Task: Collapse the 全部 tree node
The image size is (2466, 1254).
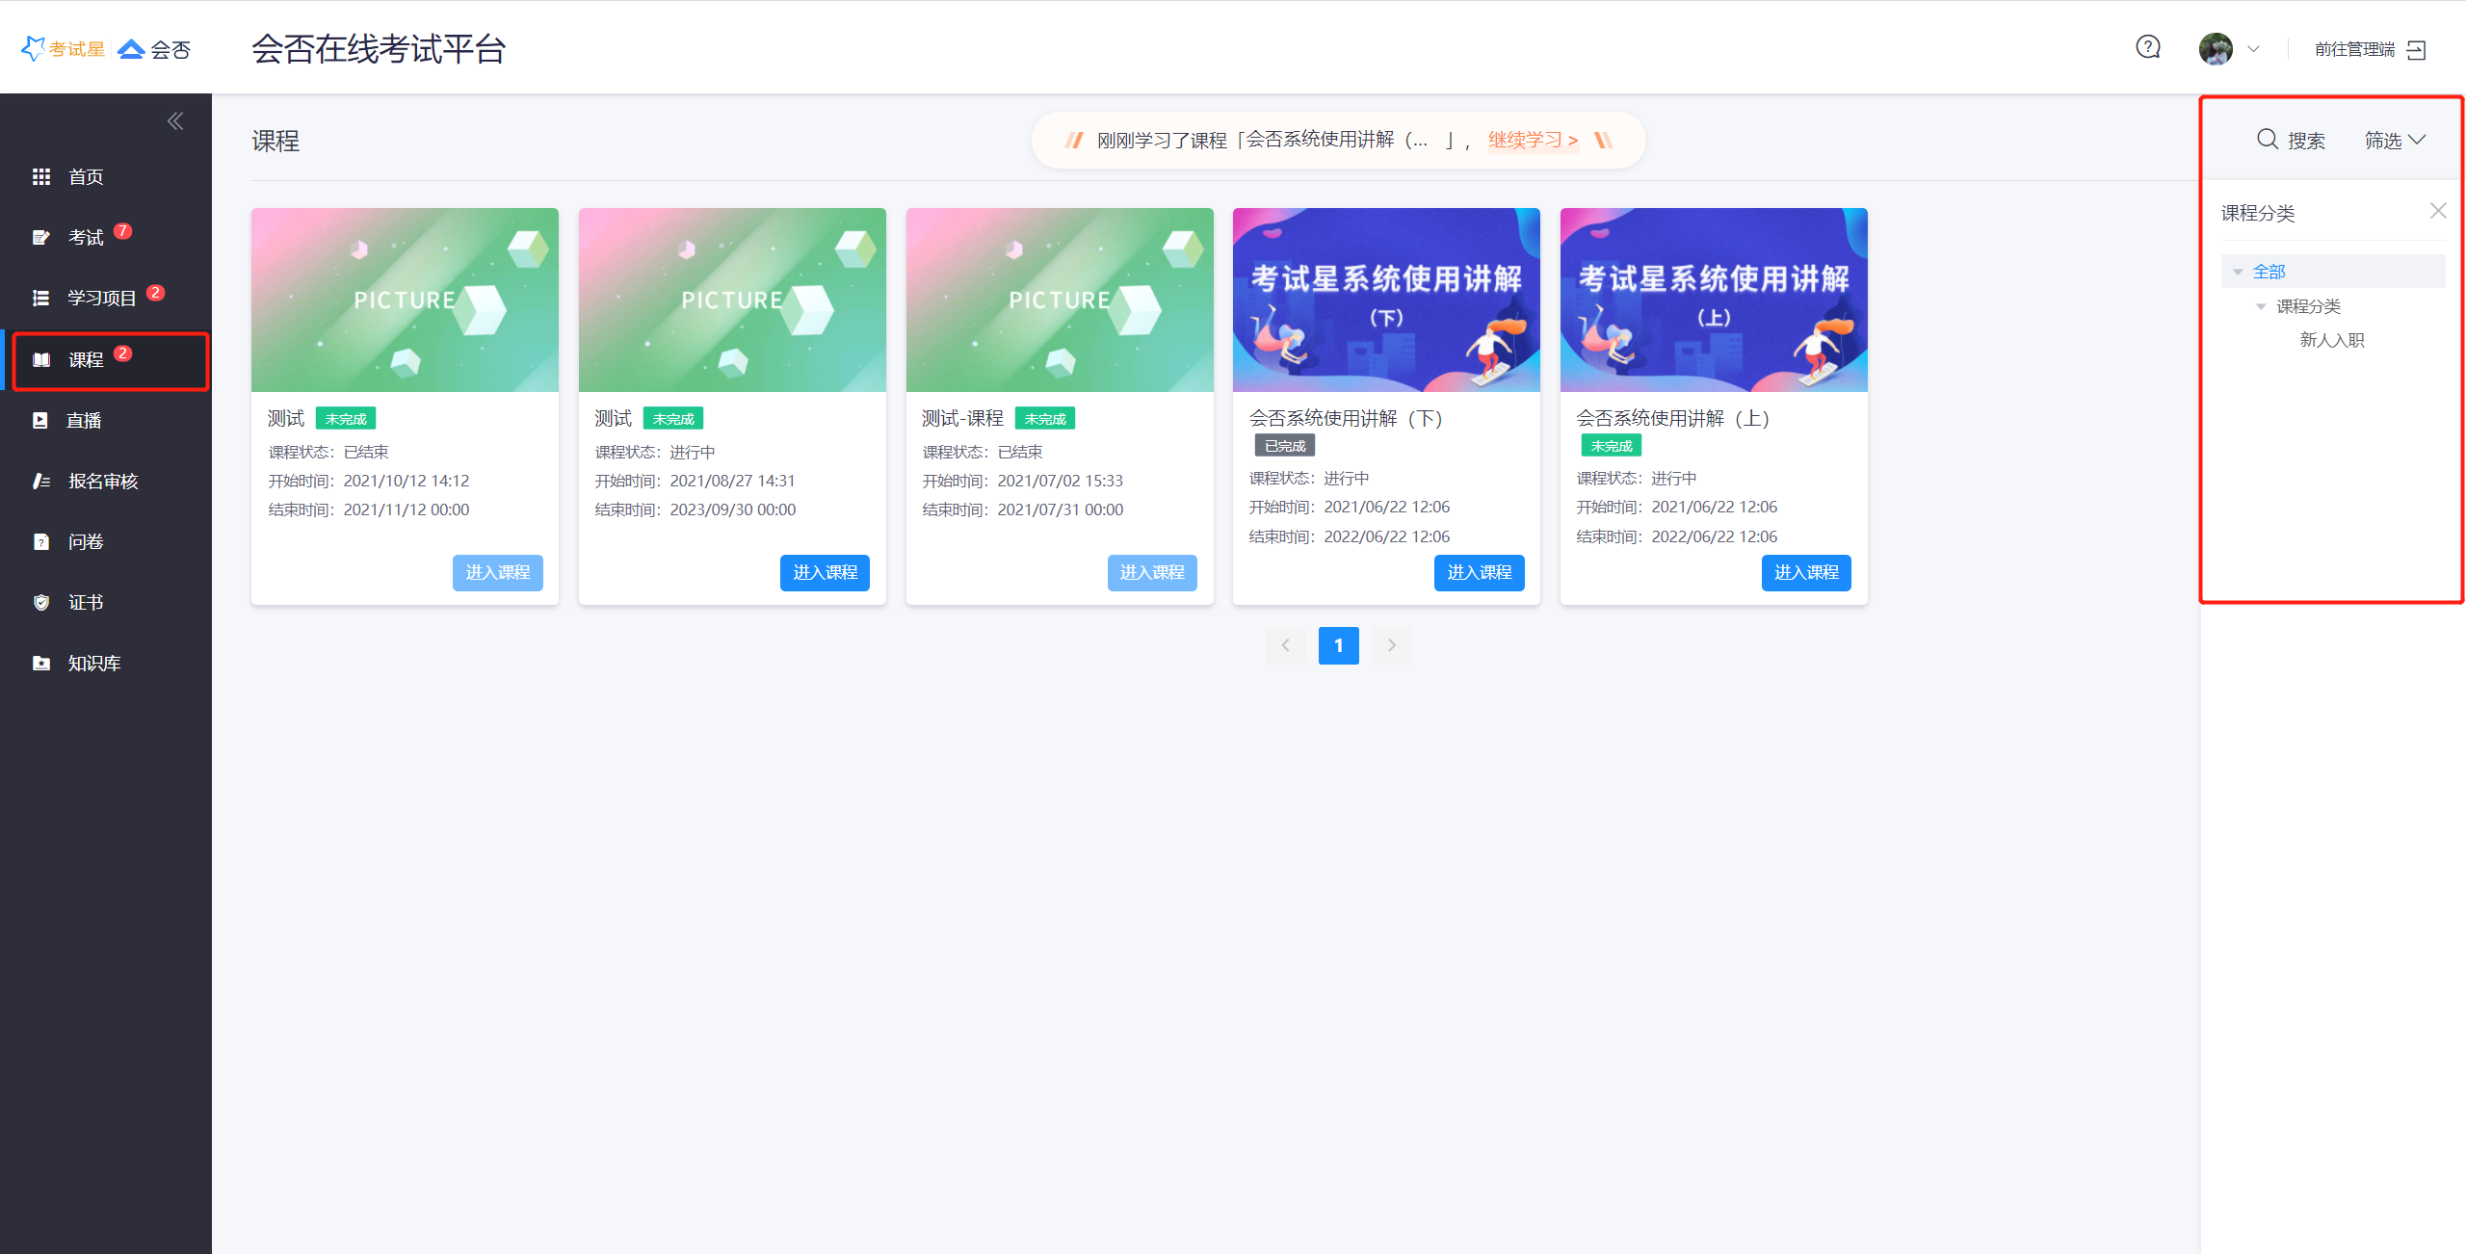Action: (2238, 273)
